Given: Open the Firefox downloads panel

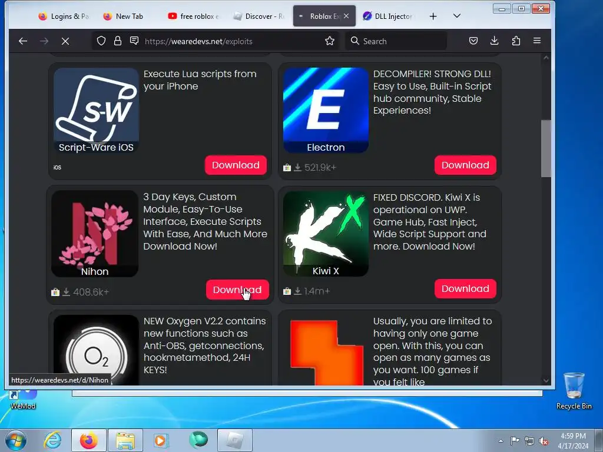Looking at the screenshot, I should point(495,41).
